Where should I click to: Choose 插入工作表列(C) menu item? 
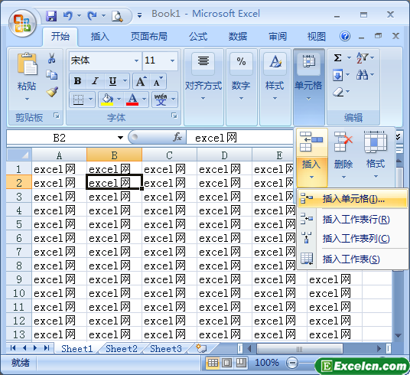click(x=353, y=239)
